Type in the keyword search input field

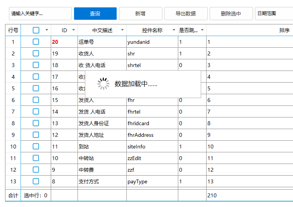(x=40, y=14)
